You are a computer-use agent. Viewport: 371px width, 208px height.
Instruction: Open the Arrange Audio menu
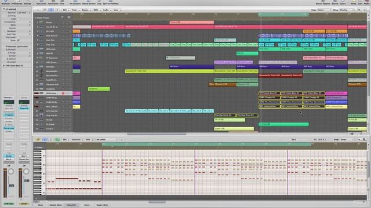coord(107,10)
